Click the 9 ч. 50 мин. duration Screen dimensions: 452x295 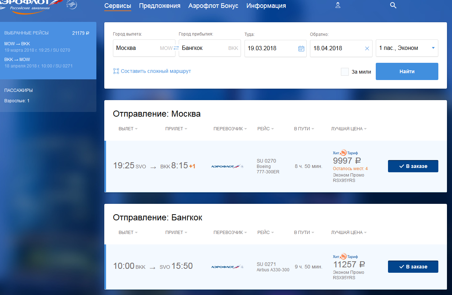[x=309, y=267]
